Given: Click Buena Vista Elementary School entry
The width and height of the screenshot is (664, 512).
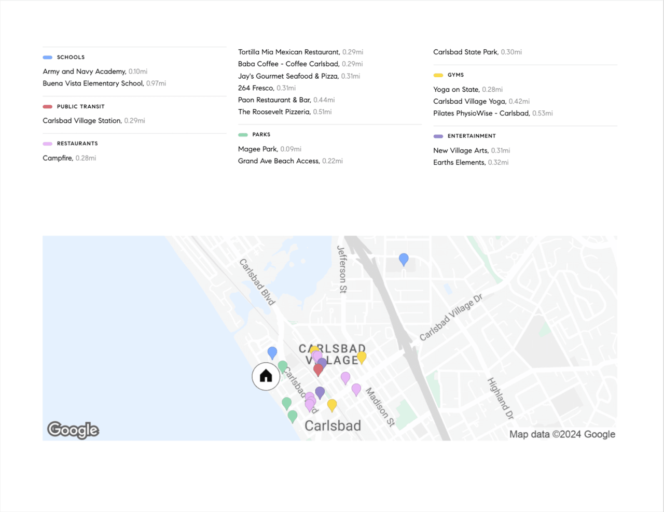Looking at the screenshot, I should pyautogui.click(x=104, y=83).
